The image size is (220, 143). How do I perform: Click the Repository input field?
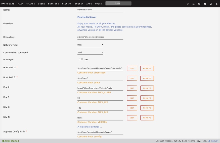(x=100, y=37)
